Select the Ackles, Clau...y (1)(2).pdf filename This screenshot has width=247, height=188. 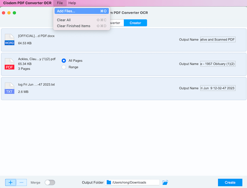37,59
